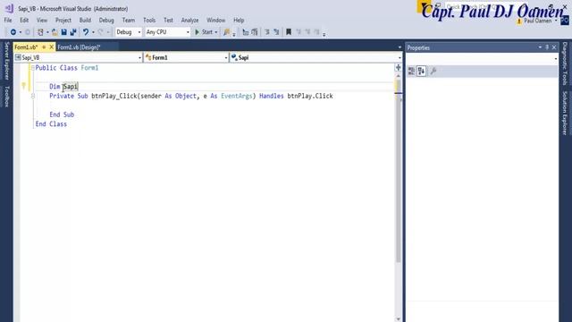572x322 pixels.
Task: Open the Tools menu
Action: coord(149,20)
